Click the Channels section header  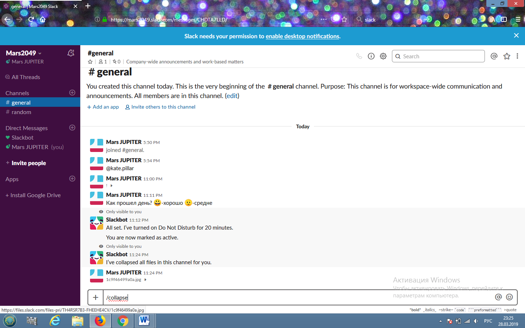tap(17, 93)
